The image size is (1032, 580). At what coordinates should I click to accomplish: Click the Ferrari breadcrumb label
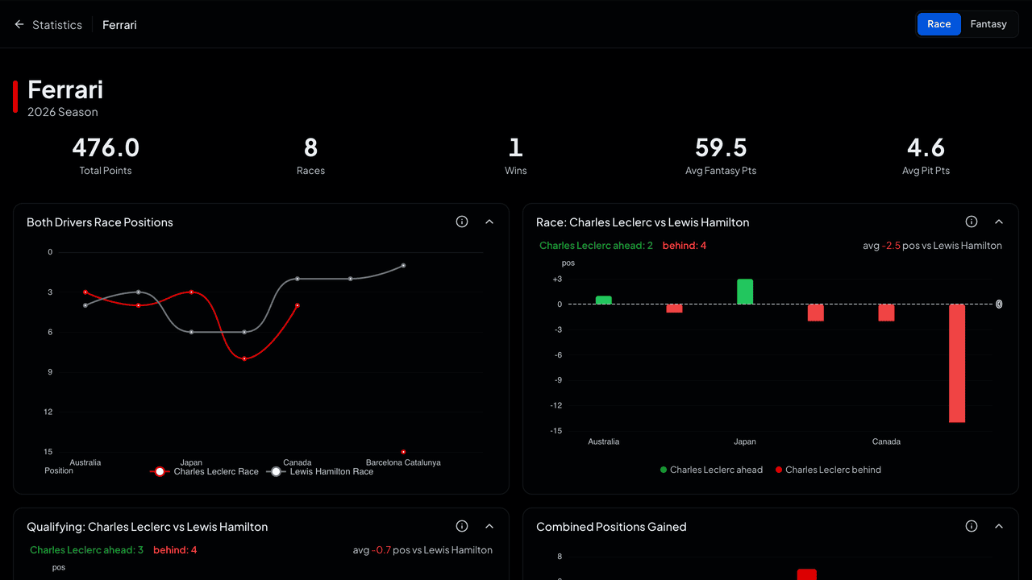click(119, 25)
